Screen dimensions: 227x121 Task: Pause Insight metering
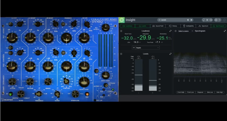(207, 20)
